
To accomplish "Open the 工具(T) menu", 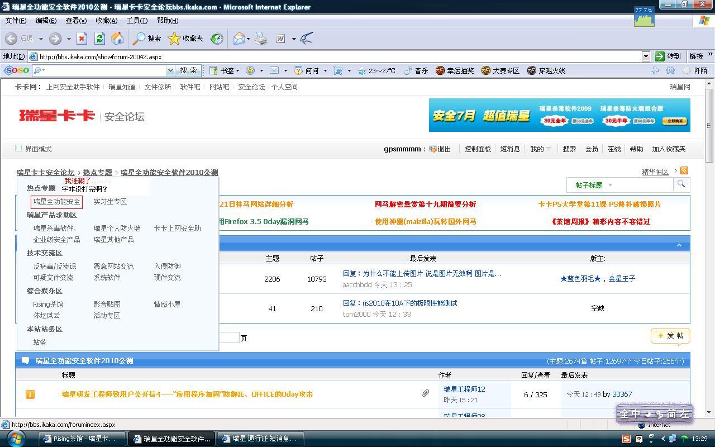I will coord(137,21).
